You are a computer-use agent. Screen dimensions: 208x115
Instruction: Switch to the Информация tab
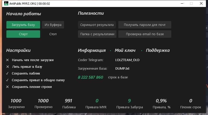click(x=92, y=50)
